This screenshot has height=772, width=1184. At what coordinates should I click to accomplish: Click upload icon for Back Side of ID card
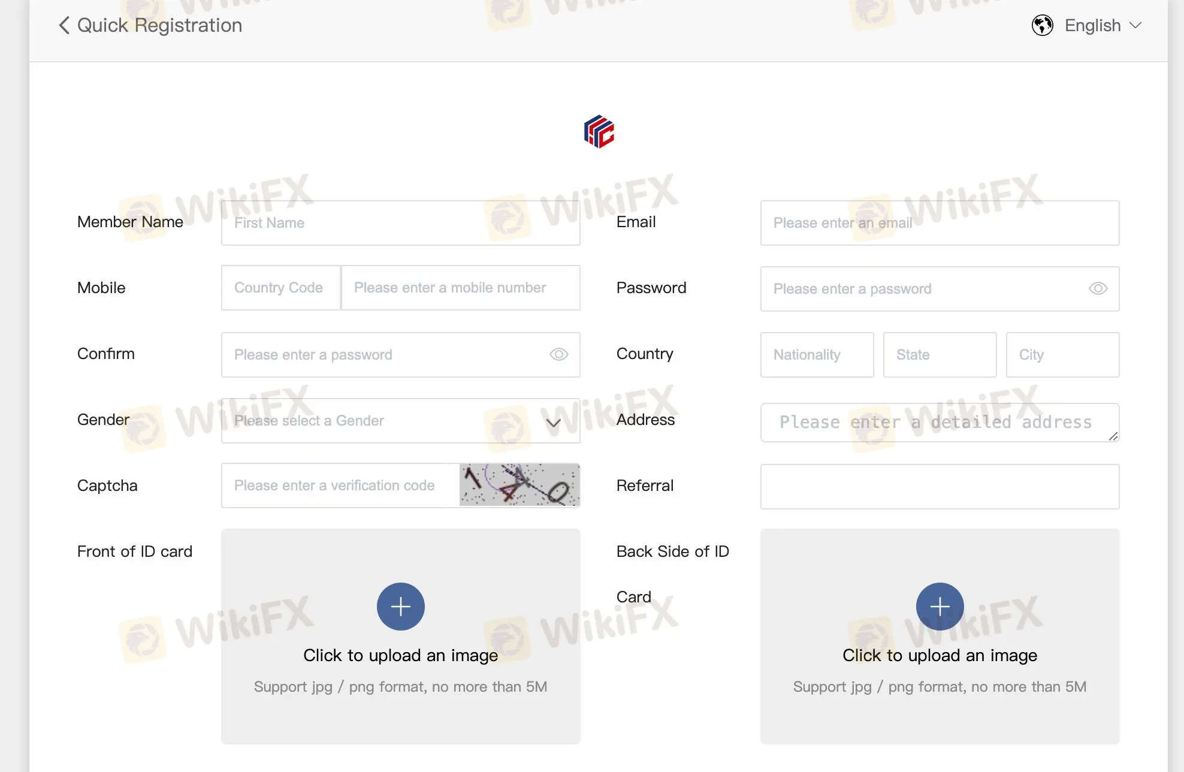click(940, 606)
